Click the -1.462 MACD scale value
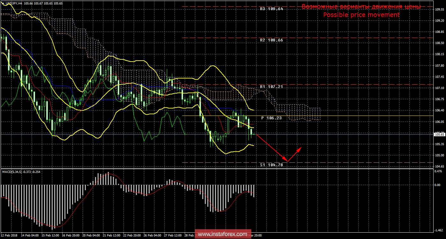Image resolution: width=446 pixels, height=239 pixels. (x=439, y=230)
